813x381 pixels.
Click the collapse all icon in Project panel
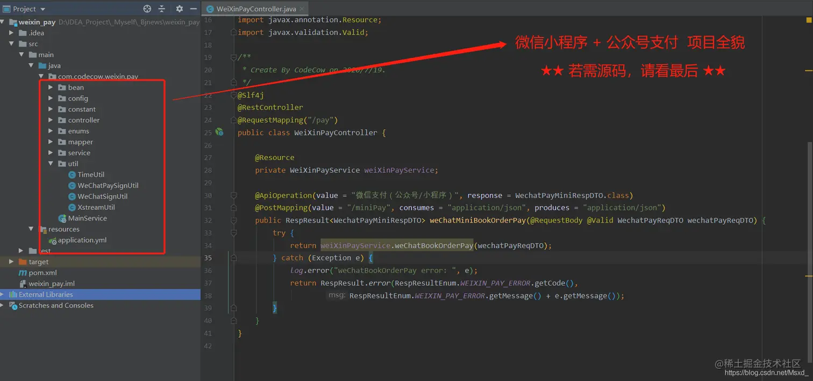(162, 9)
